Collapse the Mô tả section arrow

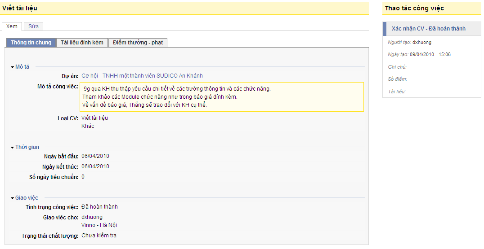pos(12,67)
